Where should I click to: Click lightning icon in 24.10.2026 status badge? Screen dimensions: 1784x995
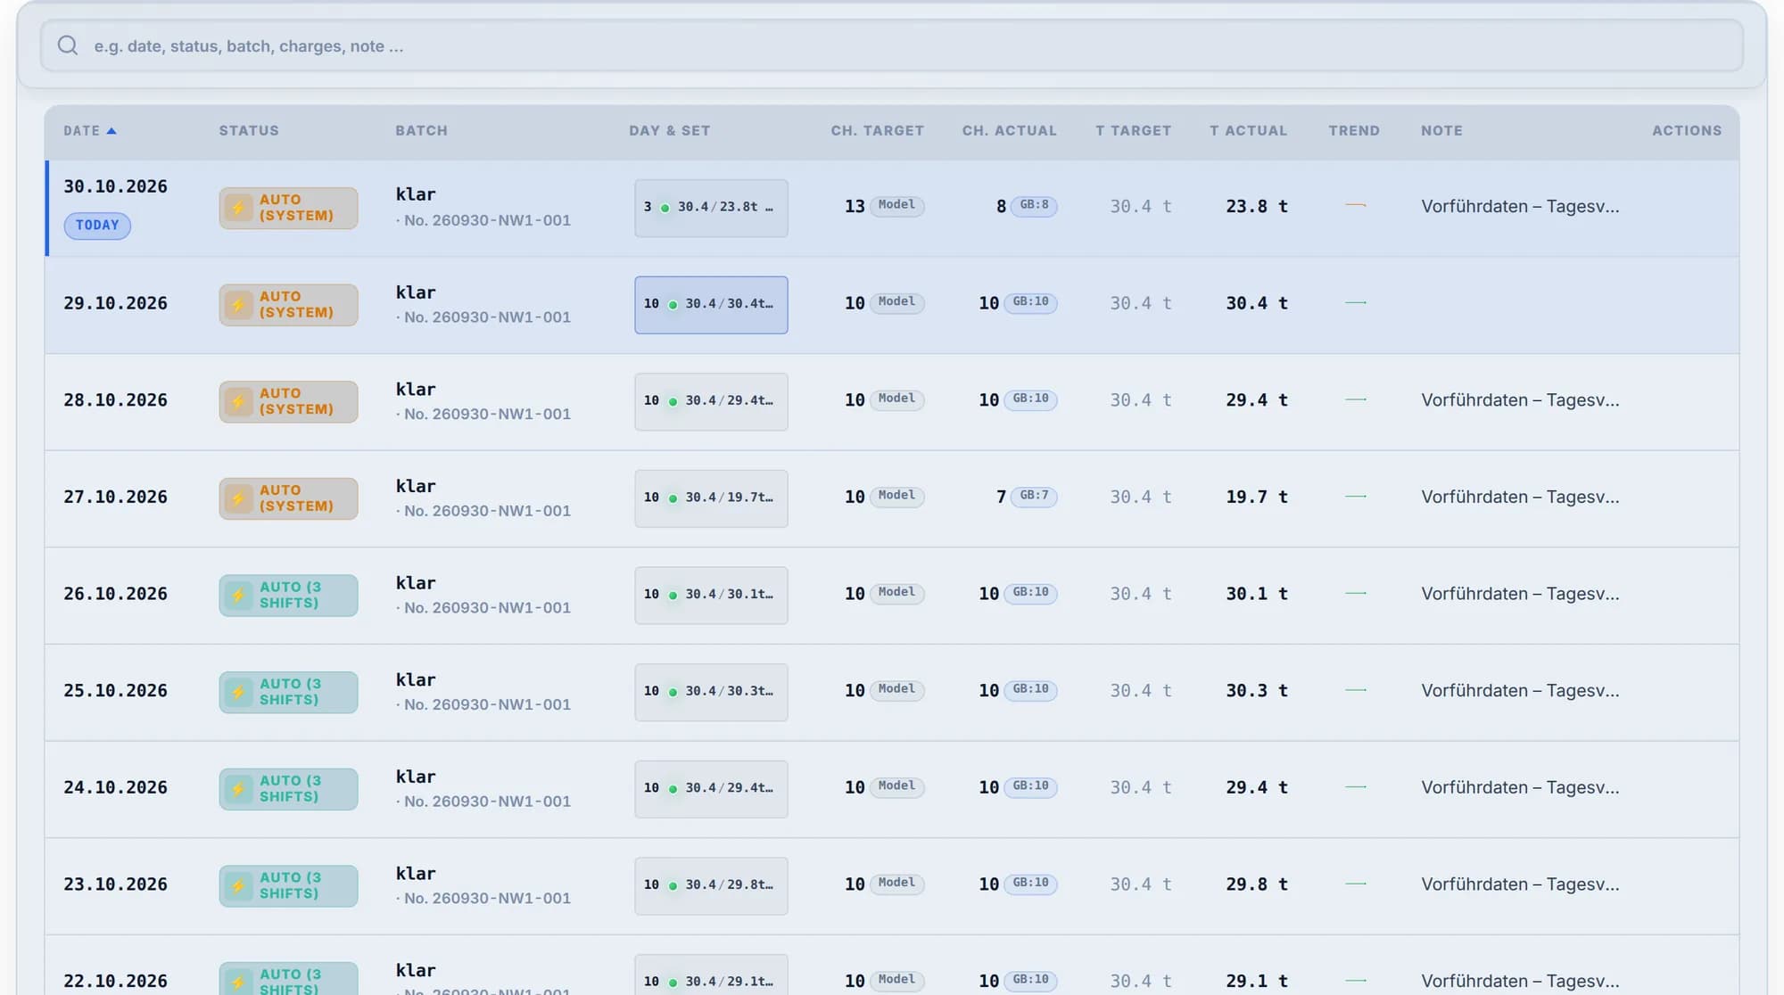point(238,790)
